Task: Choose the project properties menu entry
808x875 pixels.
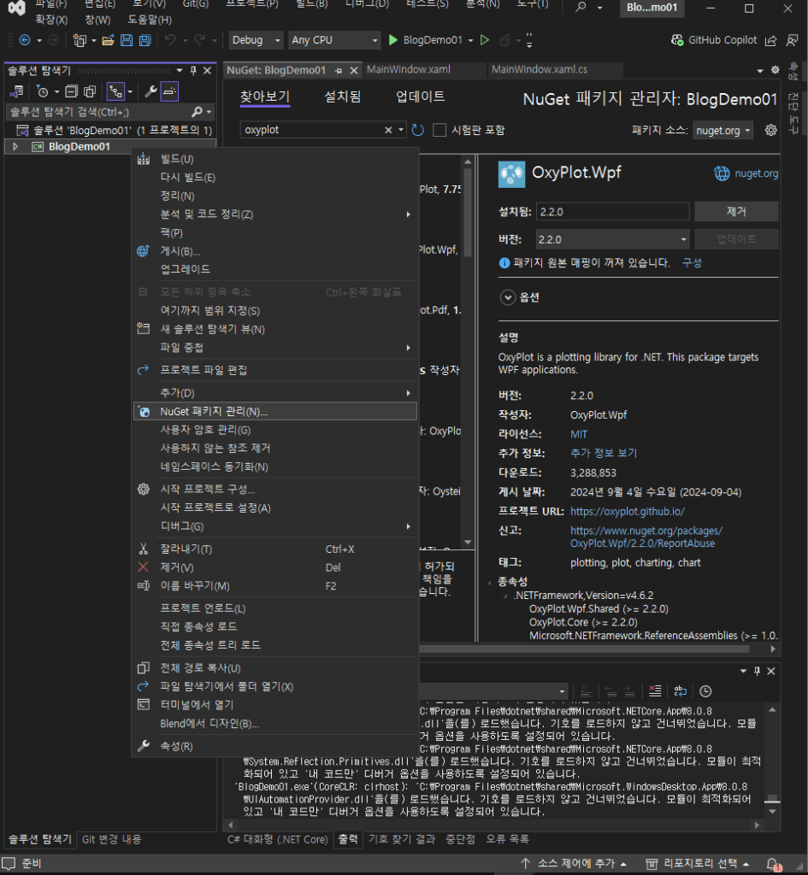Action: click(x=275, y=746)
